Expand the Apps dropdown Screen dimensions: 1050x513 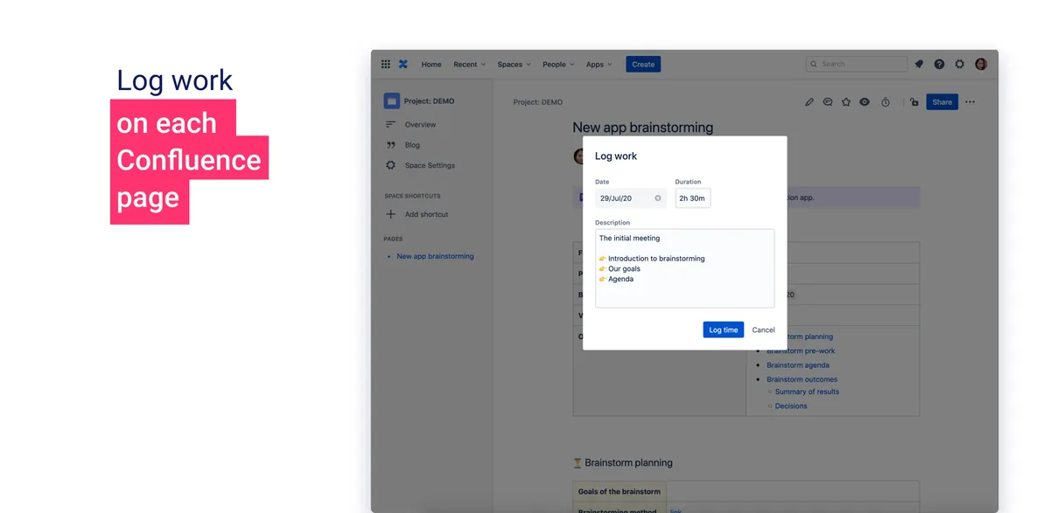599,65
